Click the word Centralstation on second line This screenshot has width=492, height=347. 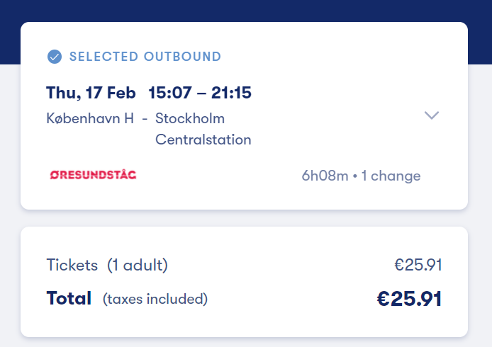pyautogui.click(x=203, y=140)
